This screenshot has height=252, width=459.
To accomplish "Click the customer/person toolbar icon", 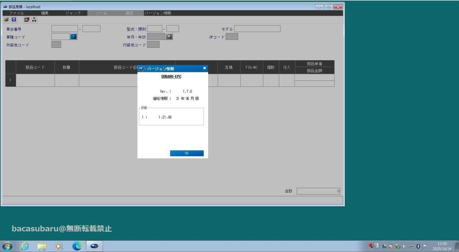I will point(34,20).
